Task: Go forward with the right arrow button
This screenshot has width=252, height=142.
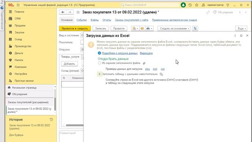Action: [70, 12]
